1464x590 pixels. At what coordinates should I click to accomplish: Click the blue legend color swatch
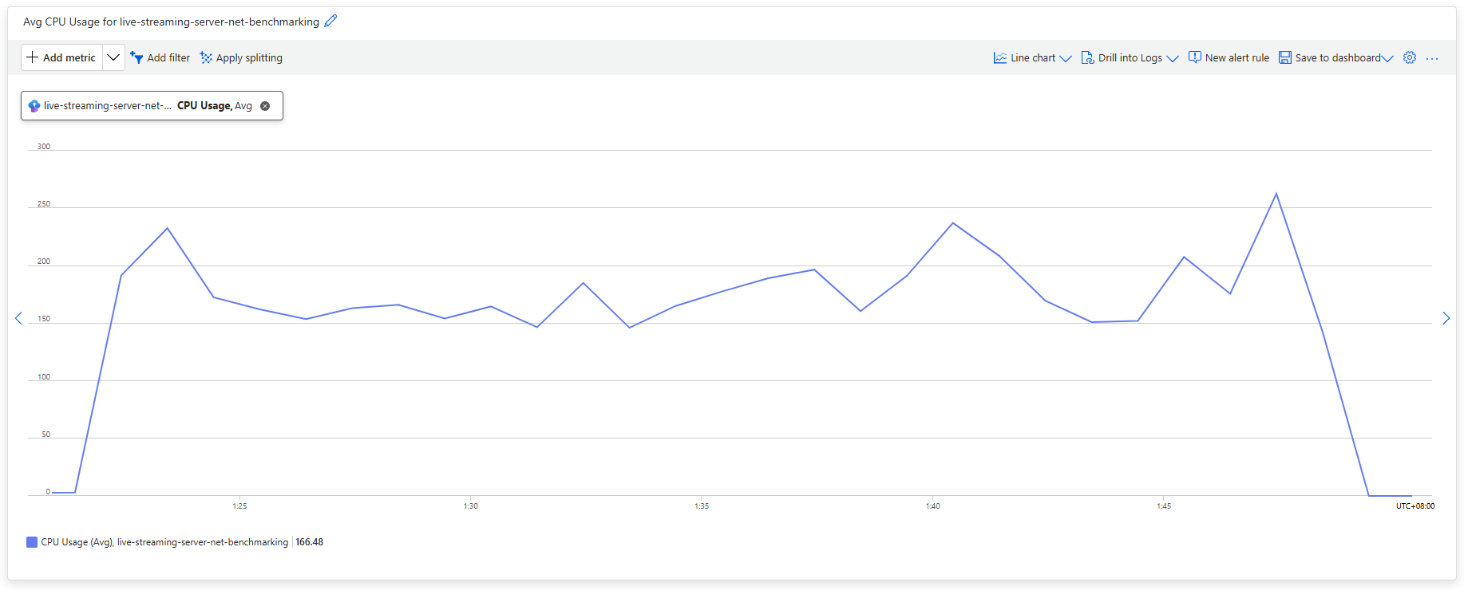click(x=32, y=542)
